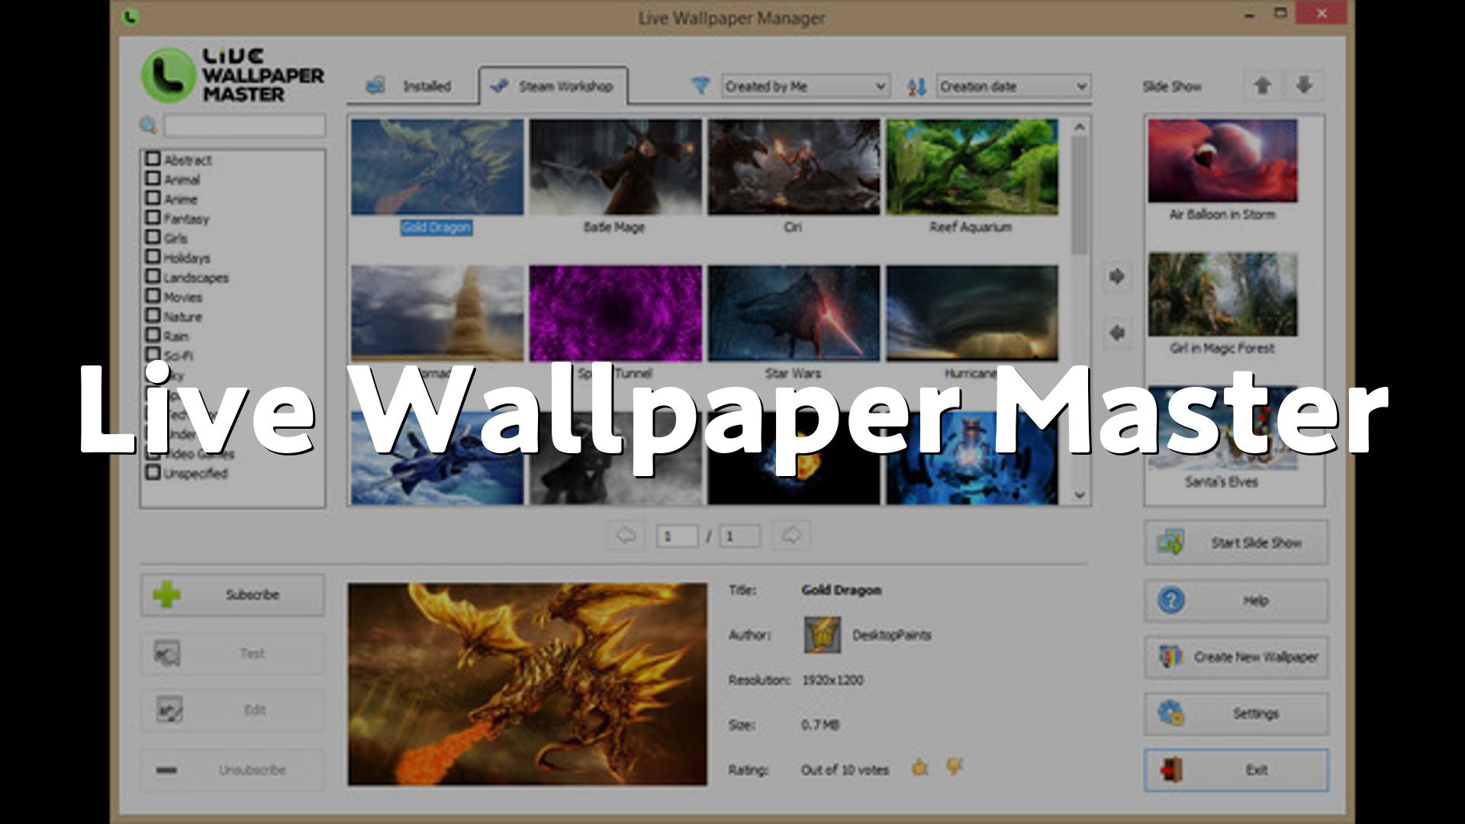Open the Created by Me filter dropdown
The width and height of the screenshot is (1465, 824).
coord(806,86)
